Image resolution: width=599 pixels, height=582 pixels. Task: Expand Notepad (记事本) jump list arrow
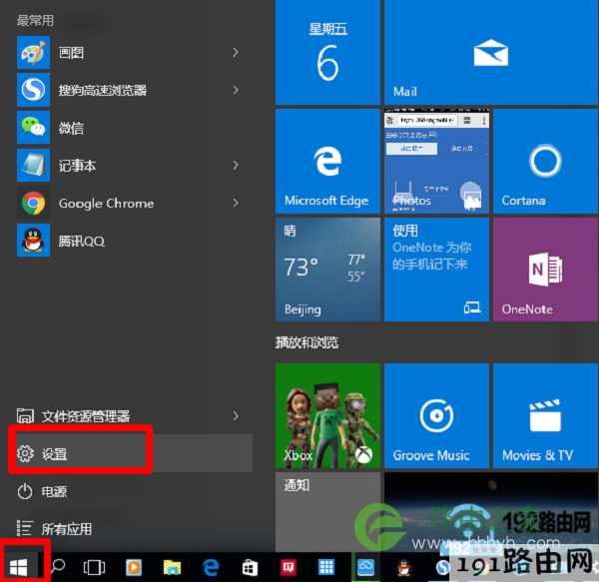[x=236, y=165]
